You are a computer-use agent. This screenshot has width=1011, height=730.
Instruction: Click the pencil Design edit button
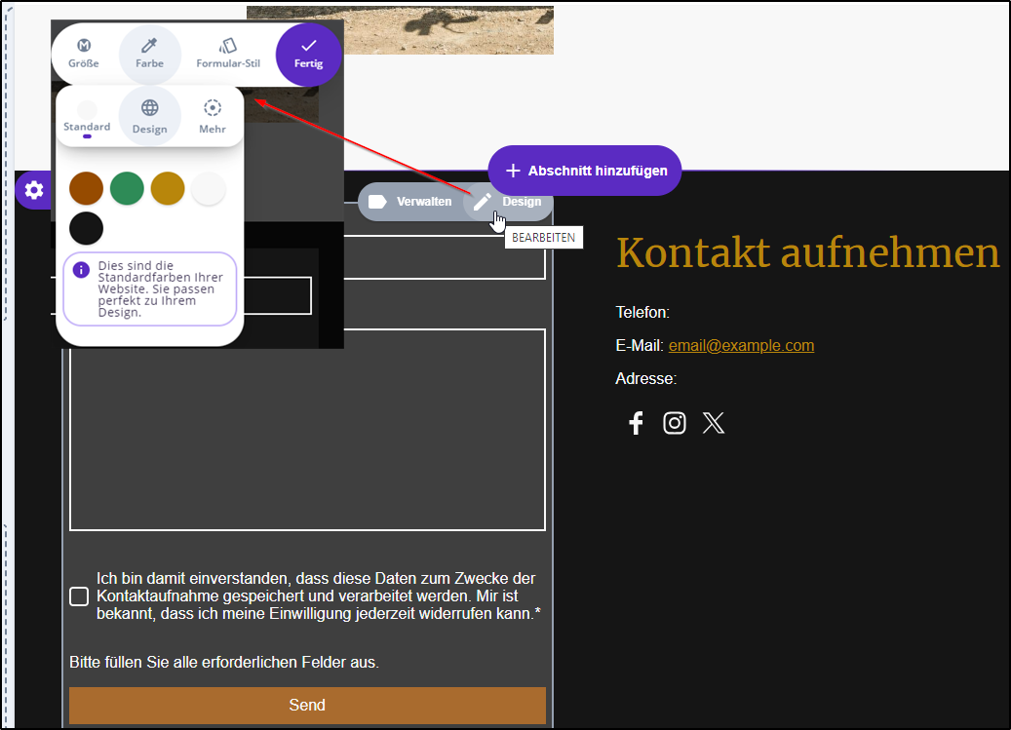point(508,202)
